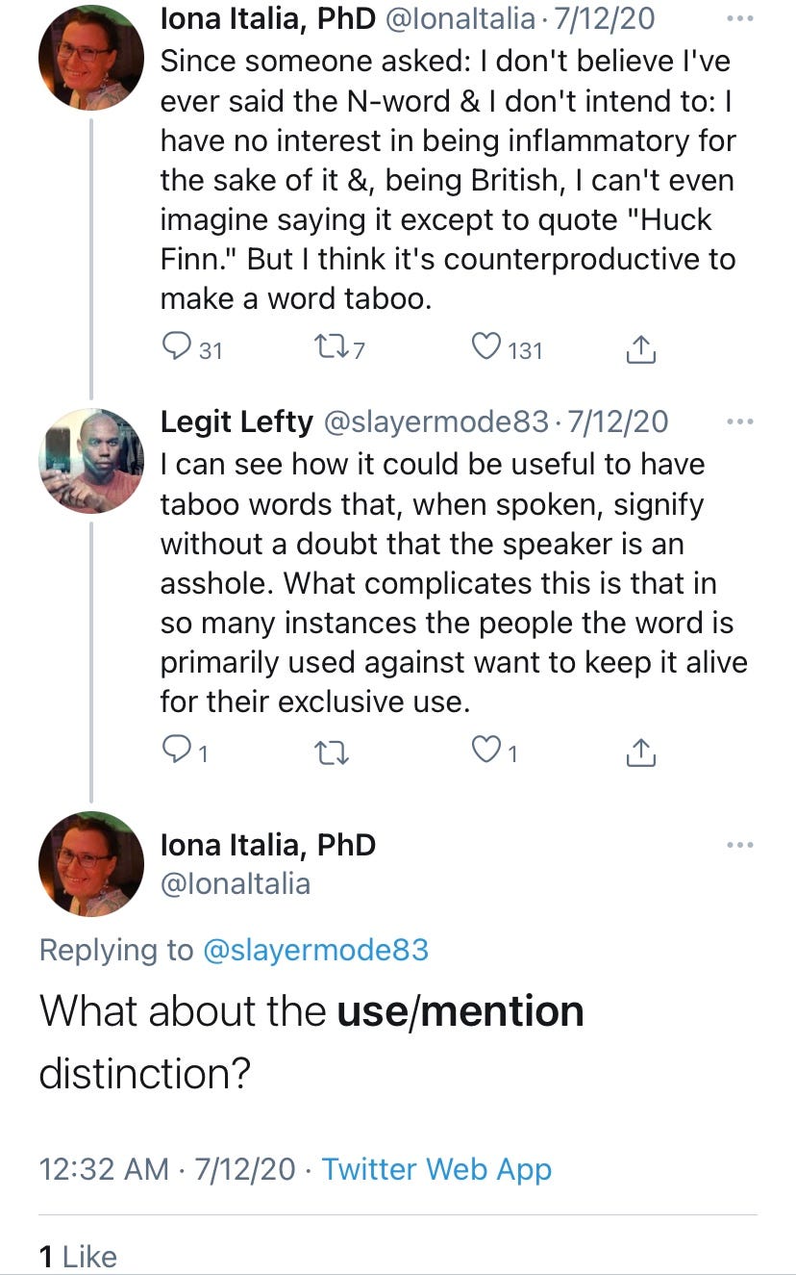
Task: Like the tweet with 131 likes
Action: (487, 348)
